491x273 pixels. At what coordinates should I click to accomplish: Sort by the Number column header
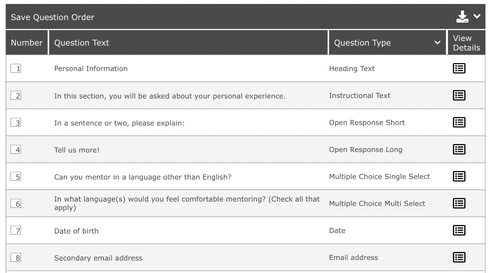[x=27, y=42]
